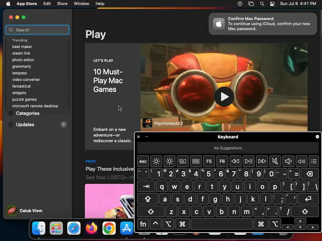The height and width of the screenshot is (241, 322).
Task: Click the tab key on Keyboard
Action: pyautogui.click(x=146, y=186)
